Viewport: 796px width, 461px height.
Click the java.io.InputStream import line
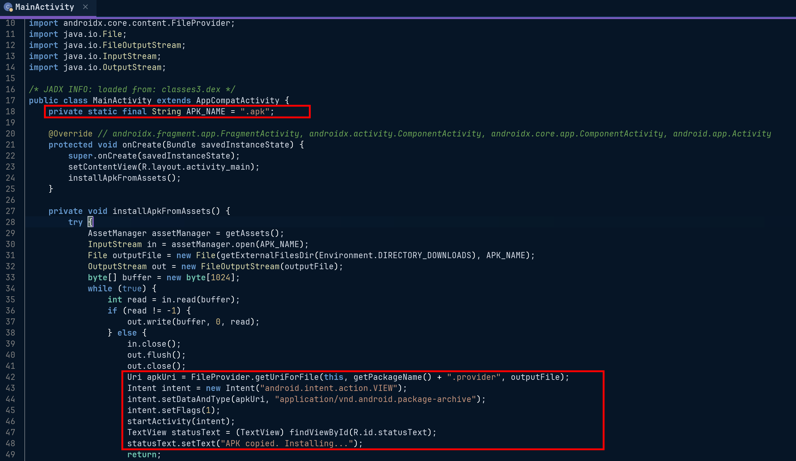(95, 56)
